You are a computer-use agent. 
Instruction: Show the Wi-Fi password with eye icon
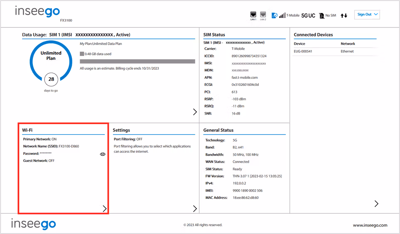[103, 154]
